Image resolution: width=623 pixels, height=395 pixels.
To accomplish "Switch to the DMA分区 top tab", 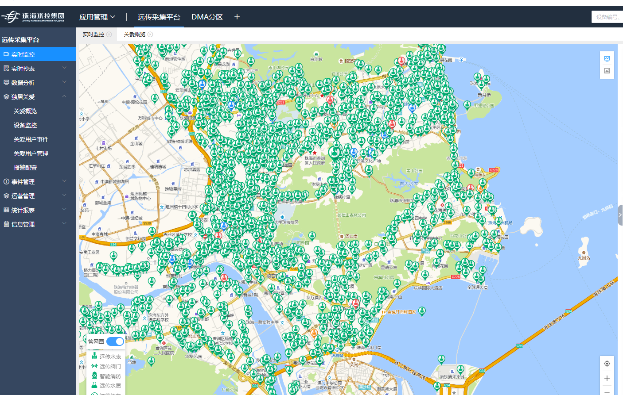I will tap(207, 17).
